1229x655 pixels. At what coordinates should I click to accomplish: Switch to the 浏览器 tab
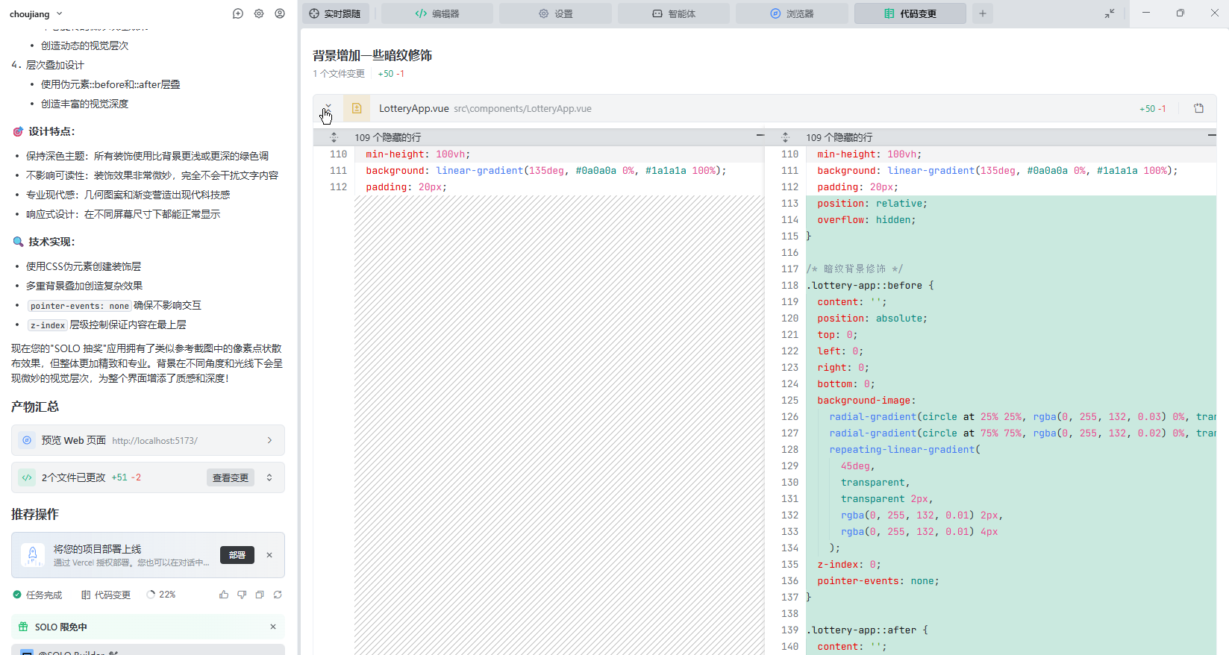[792, 13]
